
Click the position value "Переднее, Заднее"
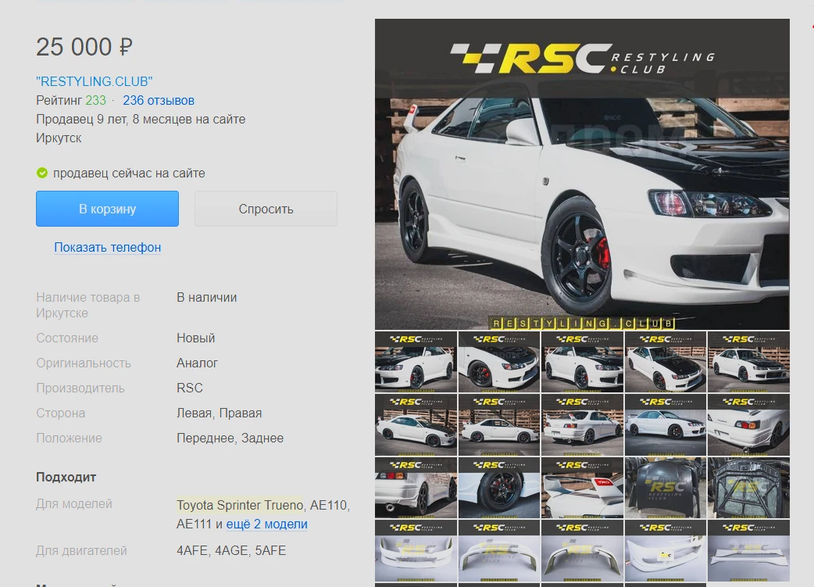(230, 438)
